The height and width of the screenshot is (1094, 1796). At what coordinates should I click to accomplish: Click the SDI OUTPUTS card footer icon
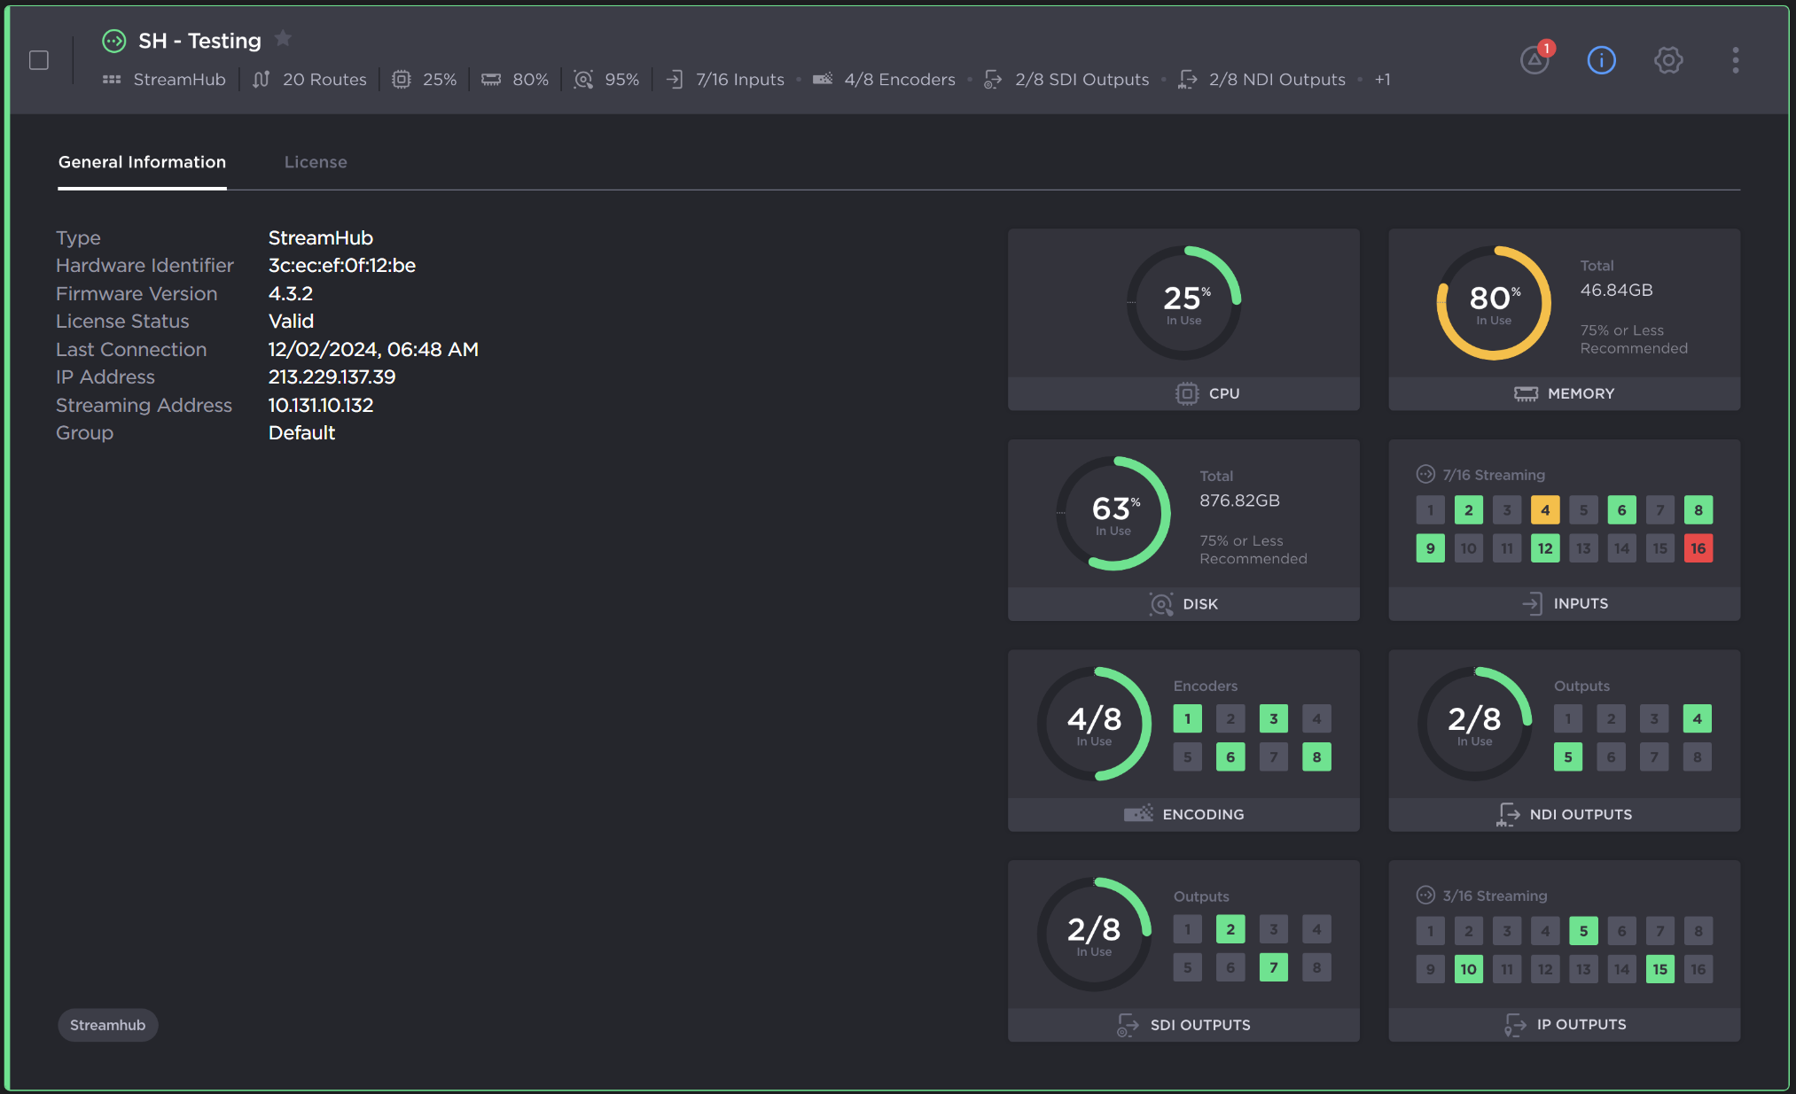[x=1128, y=1025]
